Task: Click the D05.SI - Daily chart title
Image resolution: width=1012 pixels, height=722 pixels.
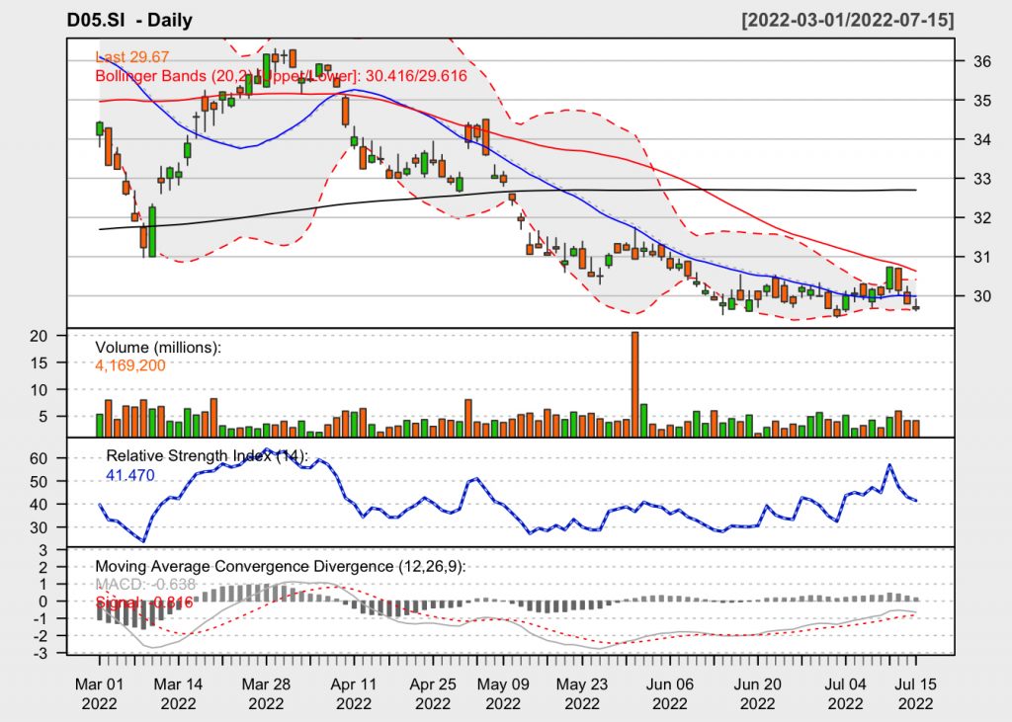Action: pos(129,20)
